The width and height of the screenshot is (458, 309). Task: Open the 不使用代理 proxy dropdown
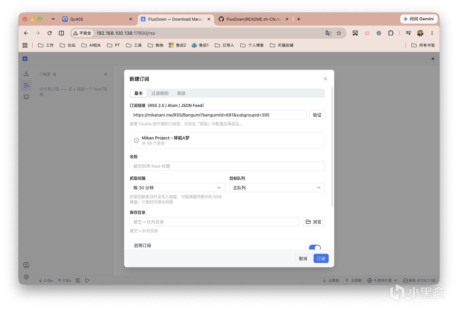click(x=382, y=280)
